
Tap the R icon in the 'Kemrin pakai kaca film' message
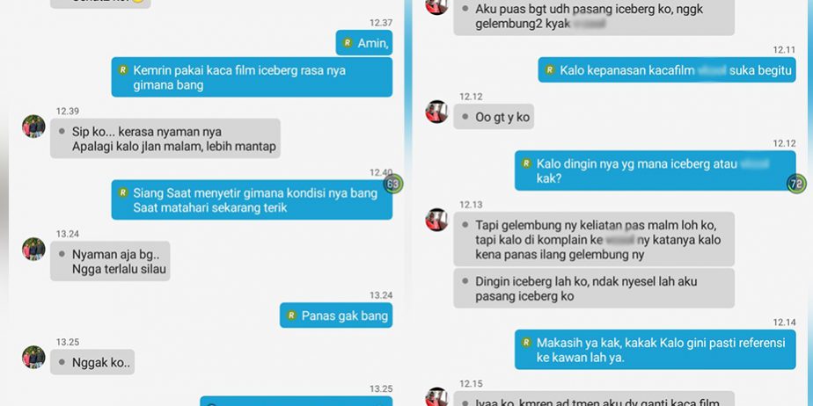123,70
